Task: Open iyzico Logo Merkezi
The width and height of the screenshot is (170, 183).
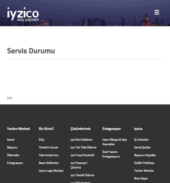Action: [x=51, y=170]
